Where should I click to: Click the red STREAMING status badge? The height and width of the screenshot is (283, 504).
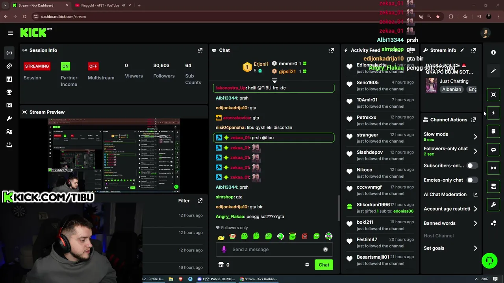[37, 66]
